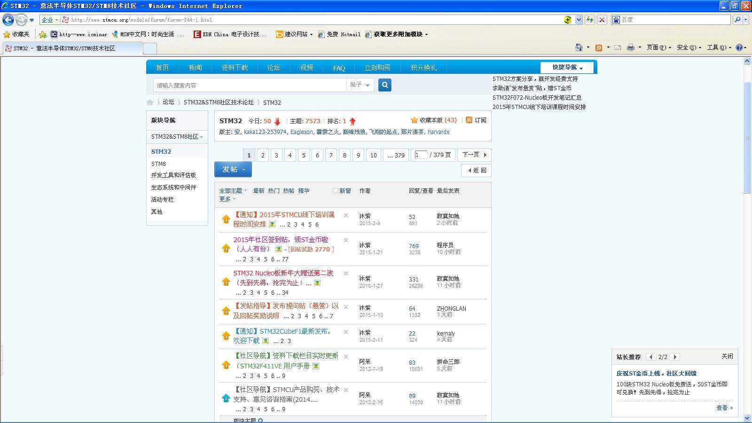The width and height of the screenshot is (752, 423).
Task: Open the 发帖 post dropdown button
Action: [x=233, y=170]
